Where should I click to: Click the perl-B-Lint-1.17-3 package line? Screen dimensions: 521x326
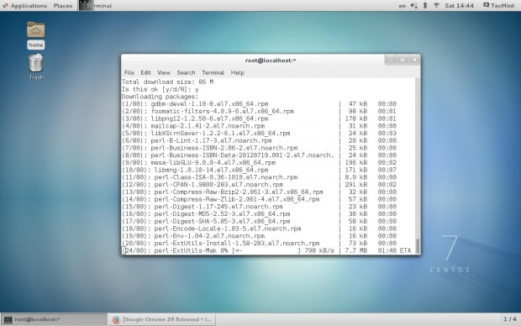(x=259, y=140)
